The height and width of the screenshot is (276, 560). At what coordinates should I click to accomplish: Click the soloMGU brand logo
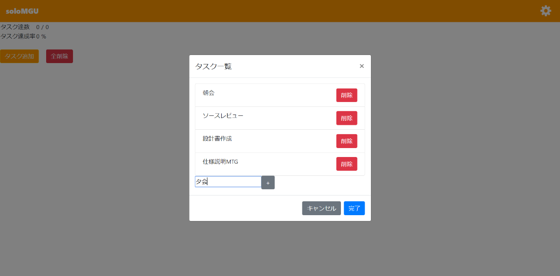[22, 11]
